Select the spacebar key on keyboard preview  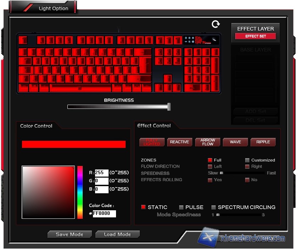pos(81,88)
